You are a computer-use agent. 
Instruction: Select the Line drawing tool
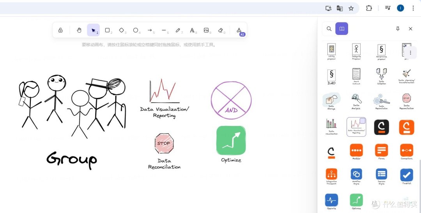164,30
